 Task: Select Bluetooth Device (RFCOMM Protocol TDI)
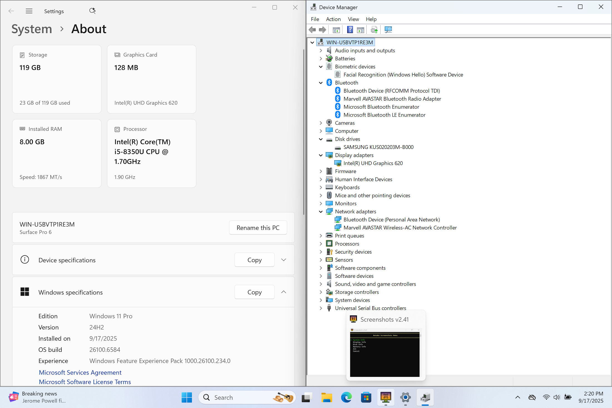click(391, 91)
